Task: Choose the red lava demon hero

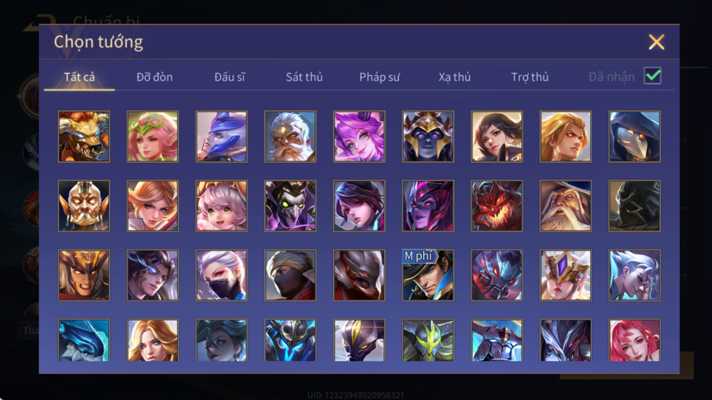Action: click(x=497, y=206)
